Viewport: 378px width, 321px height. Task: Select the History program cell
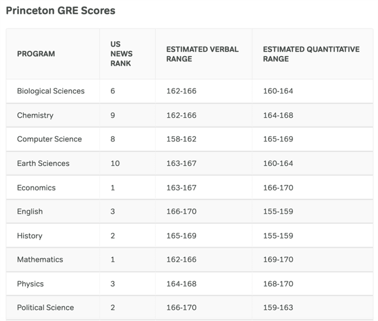pyautogui.click(x=30, y=236)
